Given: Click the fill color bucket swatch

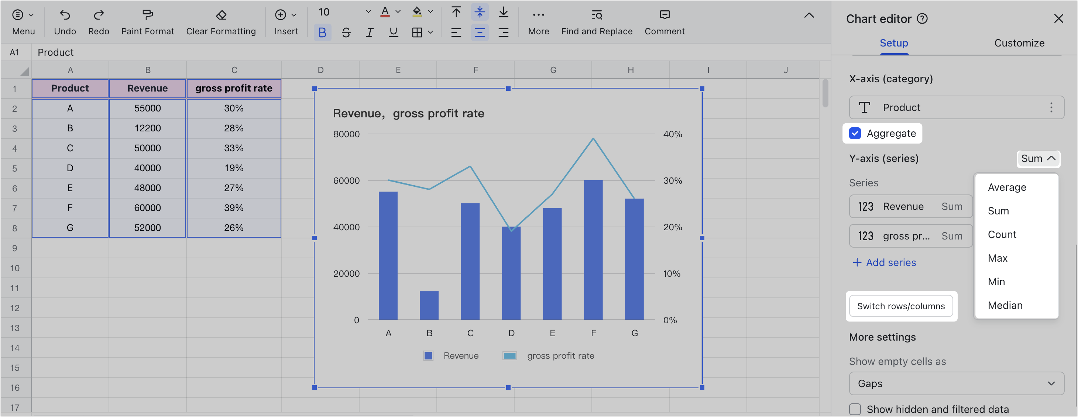Looking at the screenshot, I should 417,12.
